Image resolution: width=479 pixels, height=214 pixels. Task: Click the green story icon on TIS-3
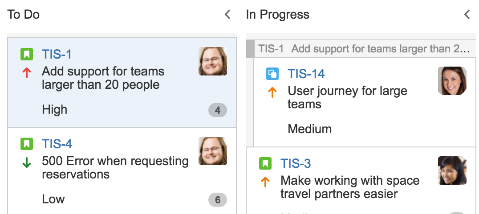(265, 163)
